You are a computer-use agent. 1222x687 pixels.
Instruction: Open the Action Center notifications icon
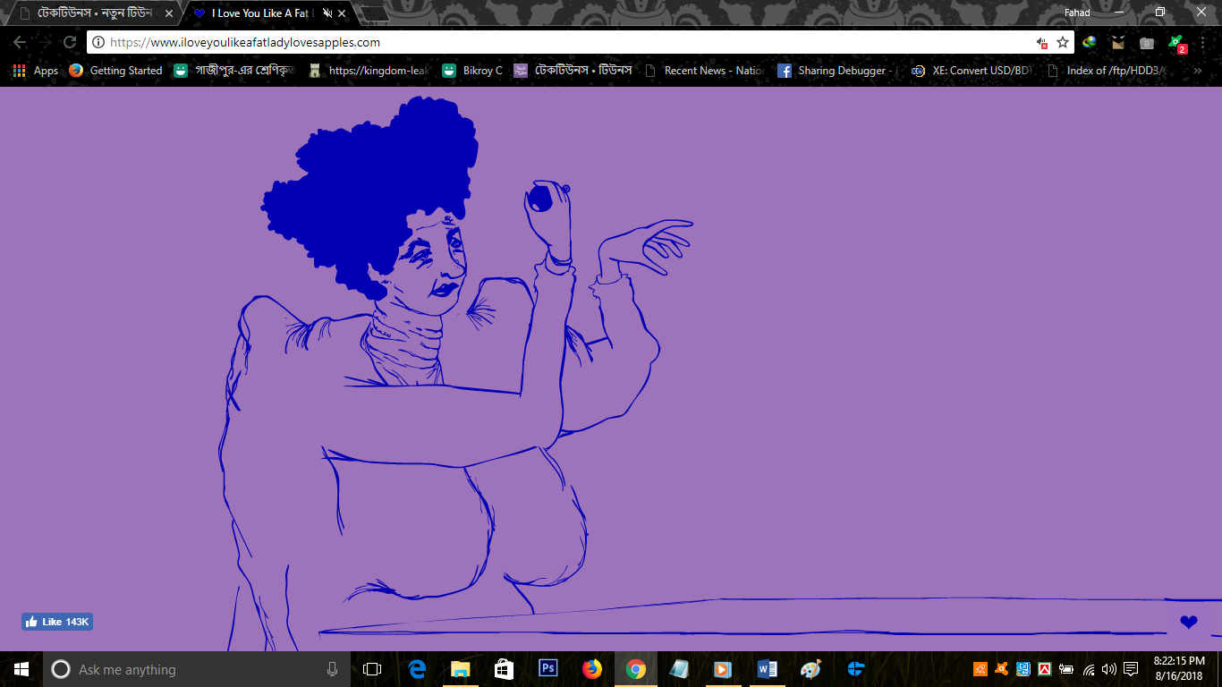click(1131, 669)
